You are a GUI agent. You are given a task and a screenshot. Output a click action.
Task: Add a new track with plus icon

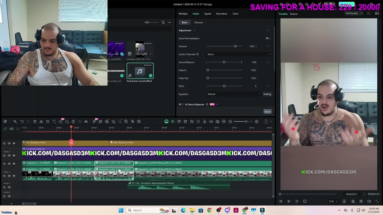coord(11,204)
